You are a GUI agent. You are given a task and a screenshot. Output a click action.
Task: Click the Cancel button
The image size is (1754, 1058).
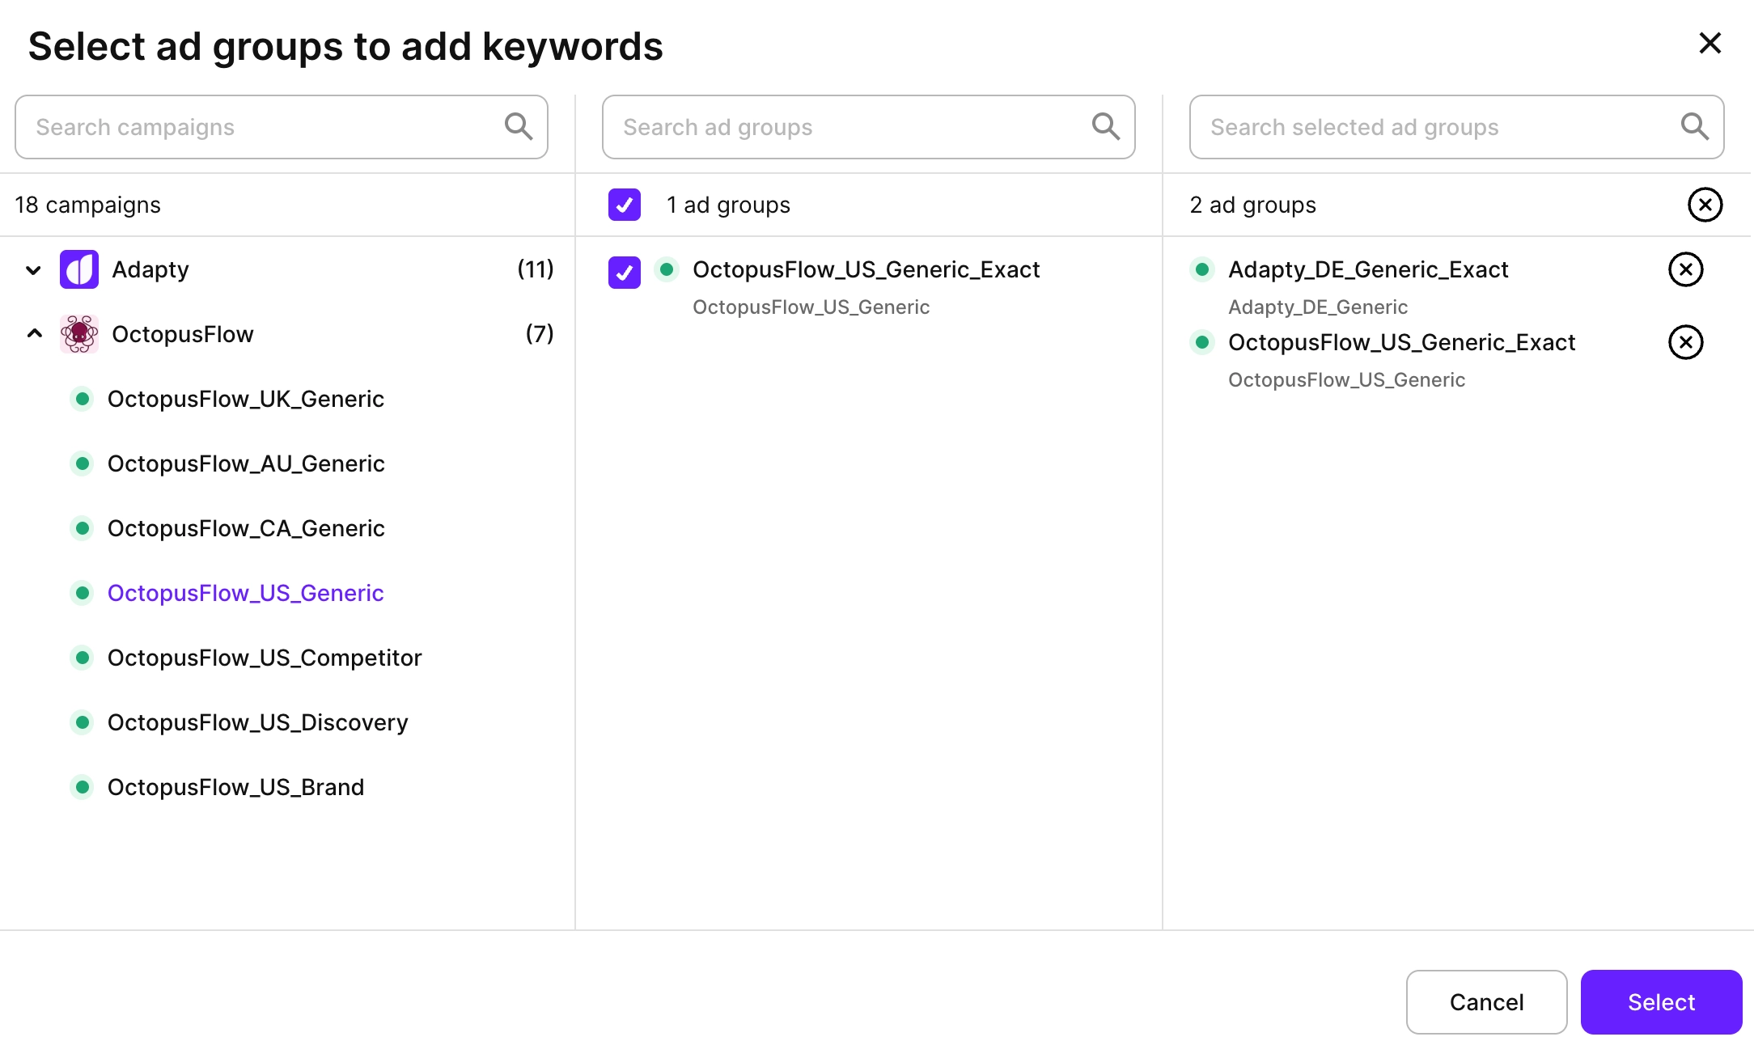coord(1485,1002)
